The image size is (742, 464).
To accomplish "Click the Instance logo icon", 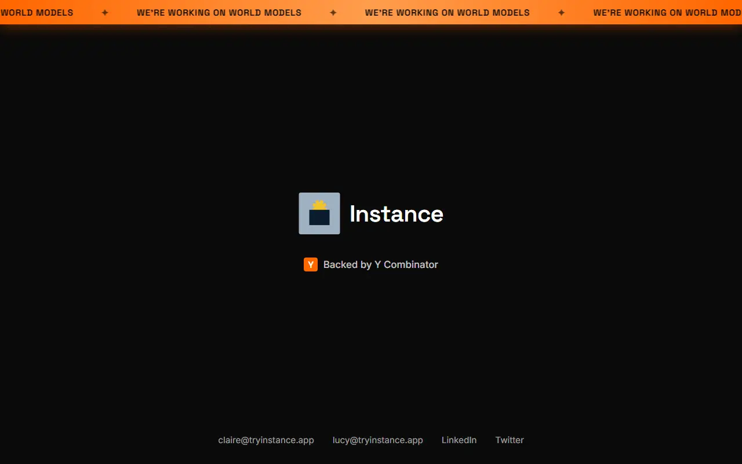I will [319, 213].
